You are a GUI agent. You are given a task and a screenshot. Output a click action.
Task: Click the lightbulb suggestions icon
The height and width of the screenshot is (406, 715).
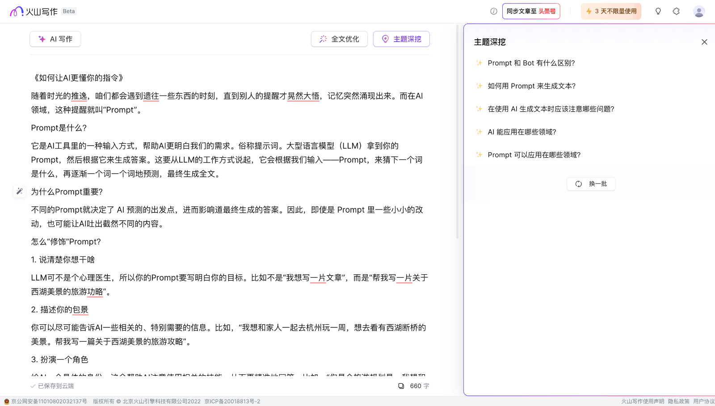point(658,11)
